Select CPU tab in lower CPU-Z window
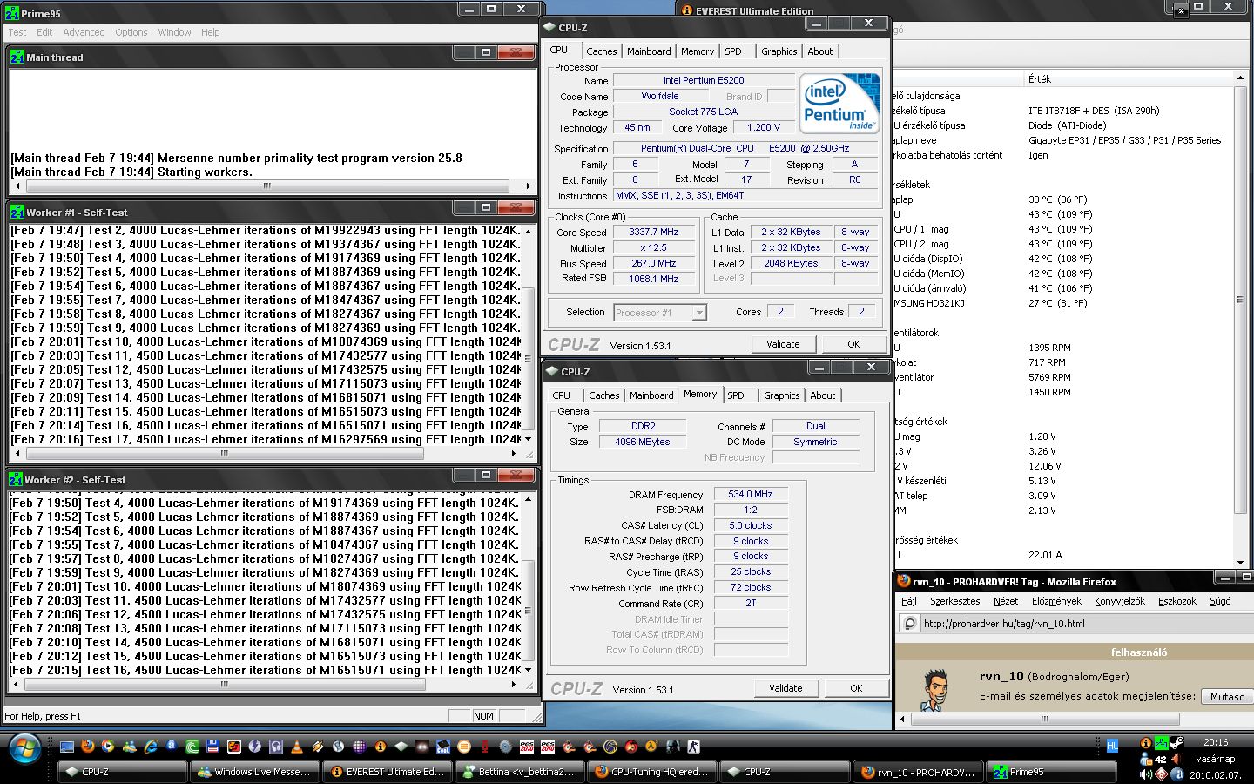The width and height of the screenshot is (1254, 784). click(562, 395)
